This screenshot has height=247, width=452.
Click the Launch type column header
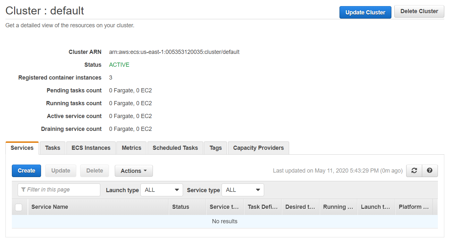(x=376, y=207)
